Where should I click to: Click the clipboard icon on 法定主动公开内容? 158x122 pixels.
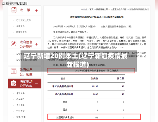[x=14, y=83]
